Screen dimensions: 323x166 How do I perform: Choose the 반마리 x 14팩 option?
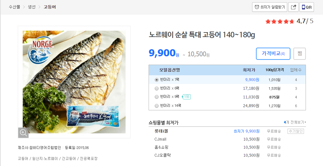point(157,106)
